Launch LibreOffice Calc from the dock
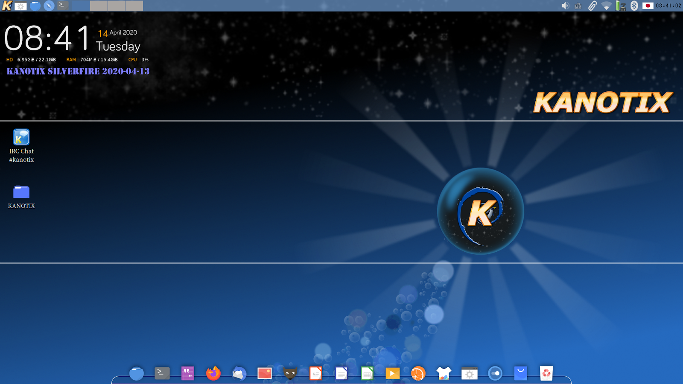Screen dimensions: 683x384 (x=367, y=373)
